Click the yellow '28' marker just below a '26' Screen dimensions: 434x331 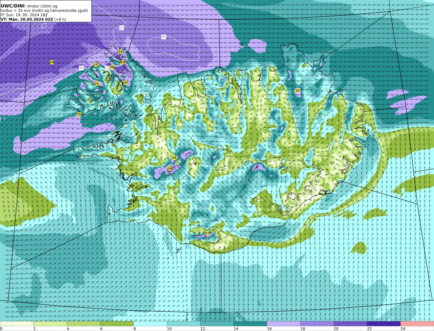(170, 168)
